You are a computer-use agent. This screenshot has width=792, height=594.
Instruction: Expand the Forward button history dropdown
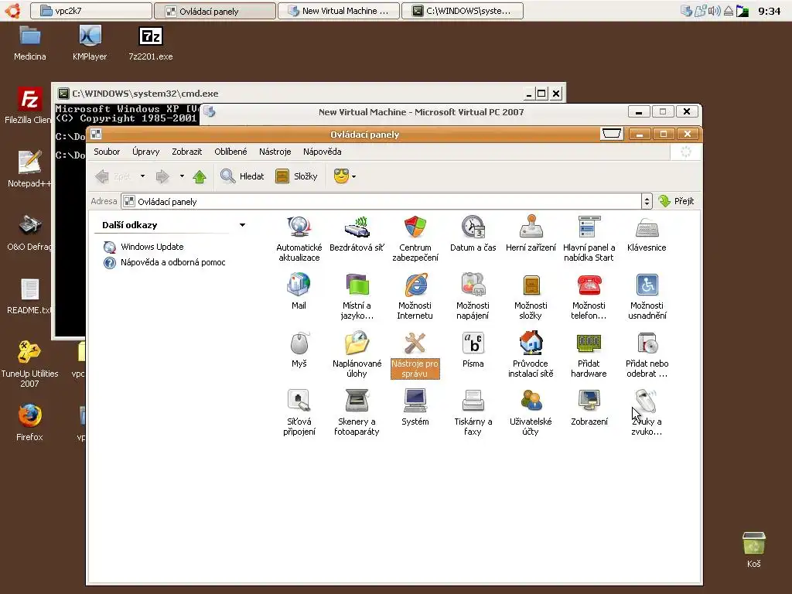point(182,176)
